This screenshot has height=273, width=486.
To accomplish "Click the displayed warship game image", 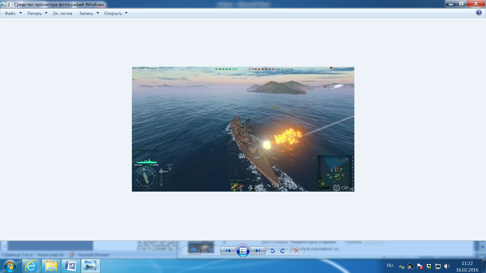I will (243, 129).
